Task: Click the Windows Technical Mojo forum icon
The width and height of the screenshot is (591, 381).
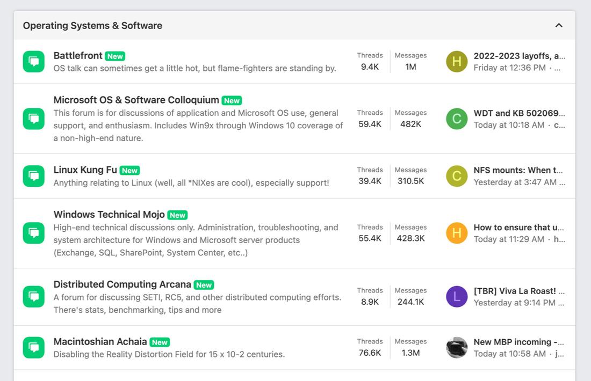Action: coord(33,233)
